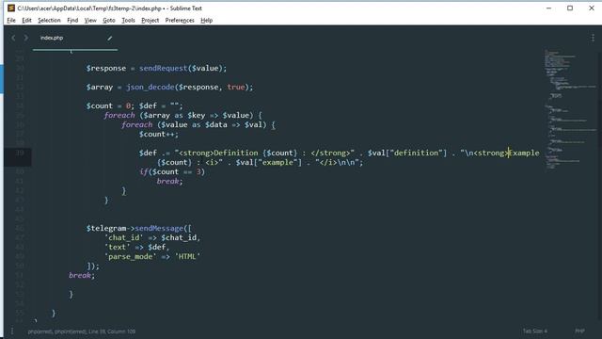This screenshot has height=339, width=602.
Task: Open the View menu
Action: [x=90, y=21]
